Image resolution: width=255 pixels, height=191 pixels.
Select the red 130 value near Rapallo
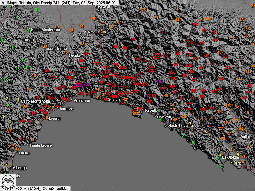148,101
